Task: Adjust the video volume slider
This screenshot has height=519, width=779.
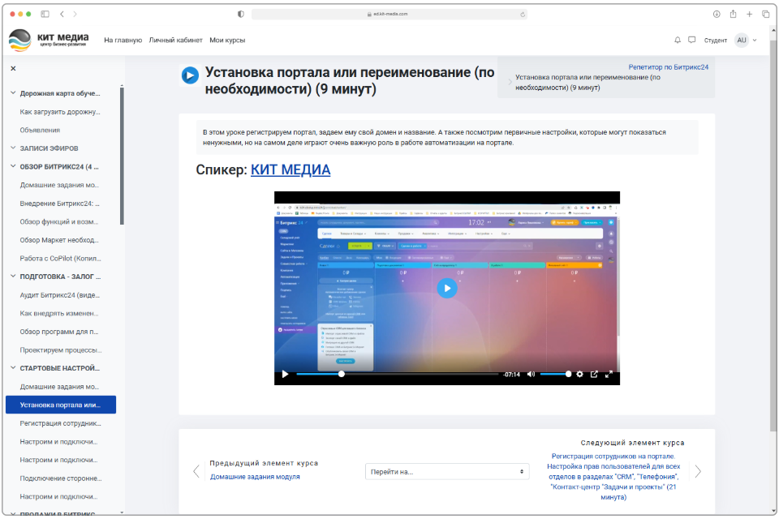Action: [555, 375]
